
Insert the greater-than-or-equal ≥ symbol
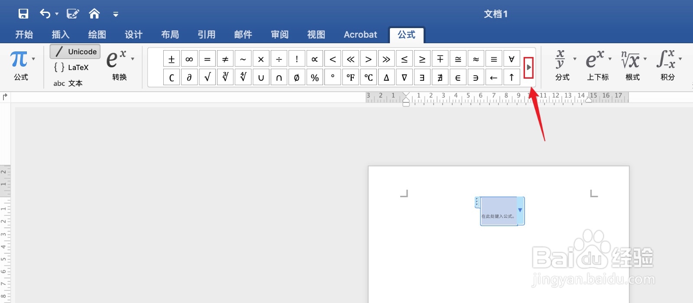pos(422,59)
